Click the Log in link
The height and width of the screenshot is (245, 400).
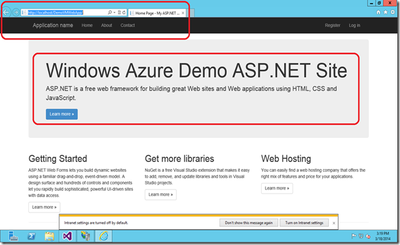tap(355, 25)
